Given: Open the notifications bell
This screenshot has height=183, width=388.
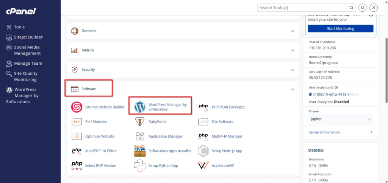Looking at the screenshot, I should 363,8.
